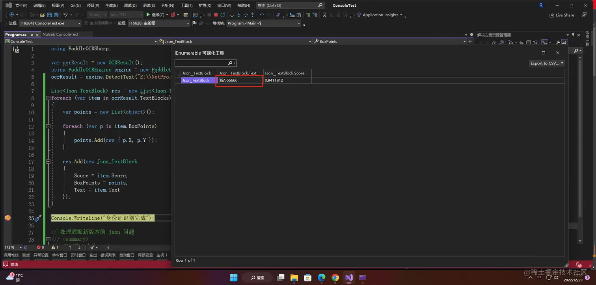Click the Undo icon in toolbar

(66, 15)
